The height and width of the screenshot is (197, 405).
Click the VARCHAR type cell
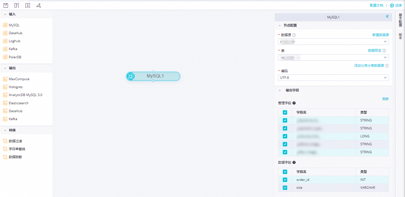[x=372, y=188]
